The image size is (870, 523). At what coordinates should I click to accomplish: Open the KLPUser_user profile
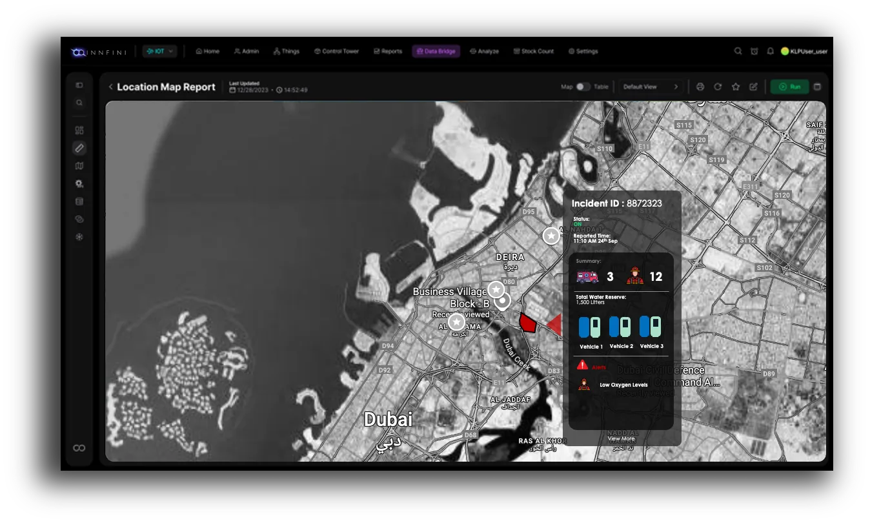[x=804, y=51]
